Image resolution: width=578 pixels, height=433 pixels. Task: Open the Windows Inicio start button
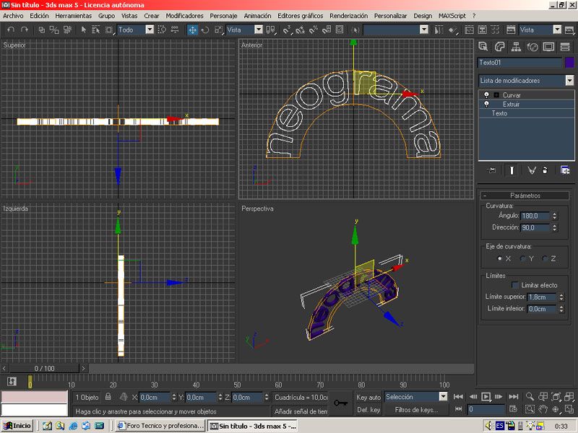coord(17,426)
